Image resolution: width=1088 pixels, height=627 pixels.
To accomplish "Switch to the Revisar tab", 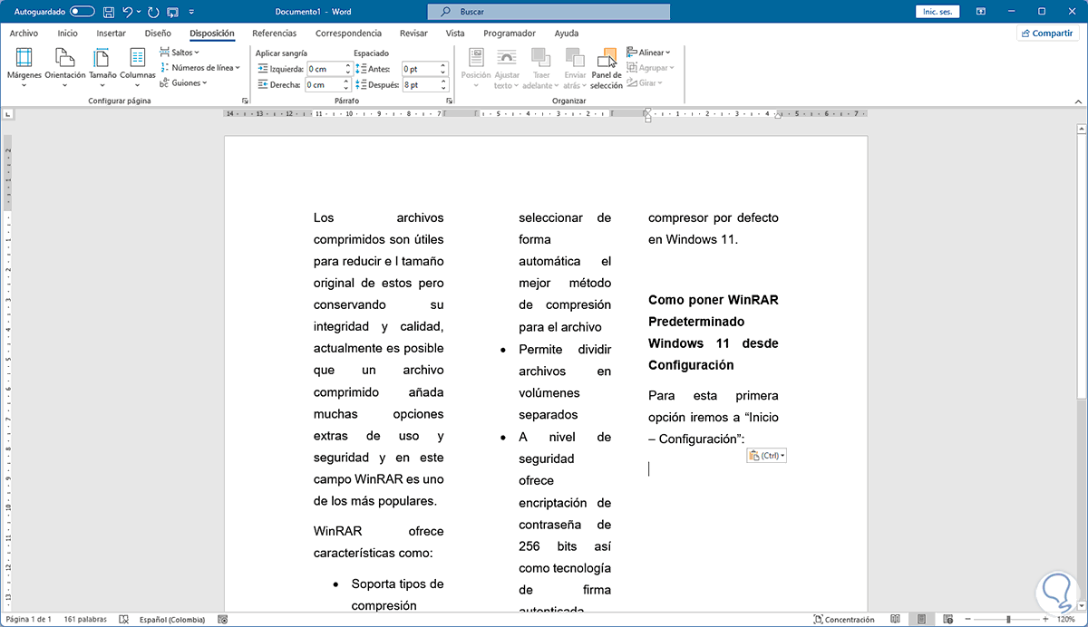I will 413,33.
